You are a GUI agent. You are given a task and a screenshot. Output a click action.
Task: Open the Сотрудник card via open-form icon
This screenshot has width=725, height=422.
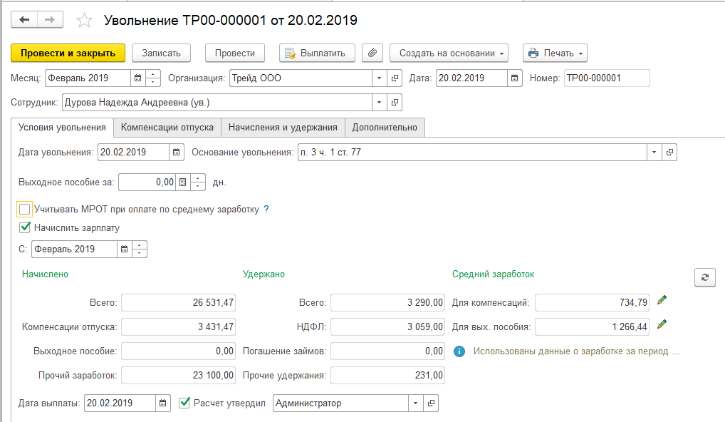click(395, 102)
